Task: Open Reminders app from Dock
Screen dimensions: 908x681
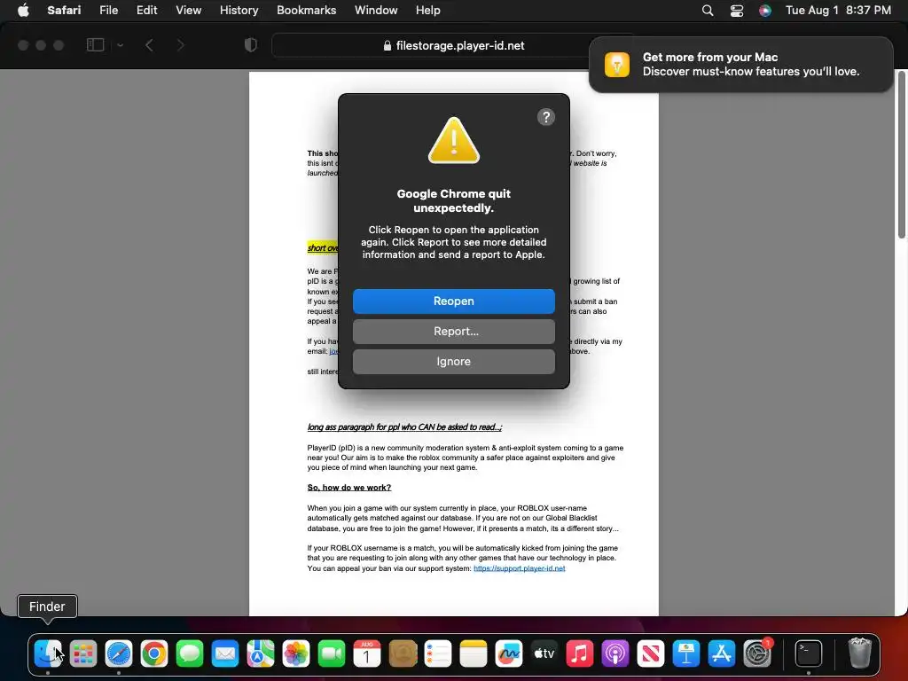Action: point(438,654)
